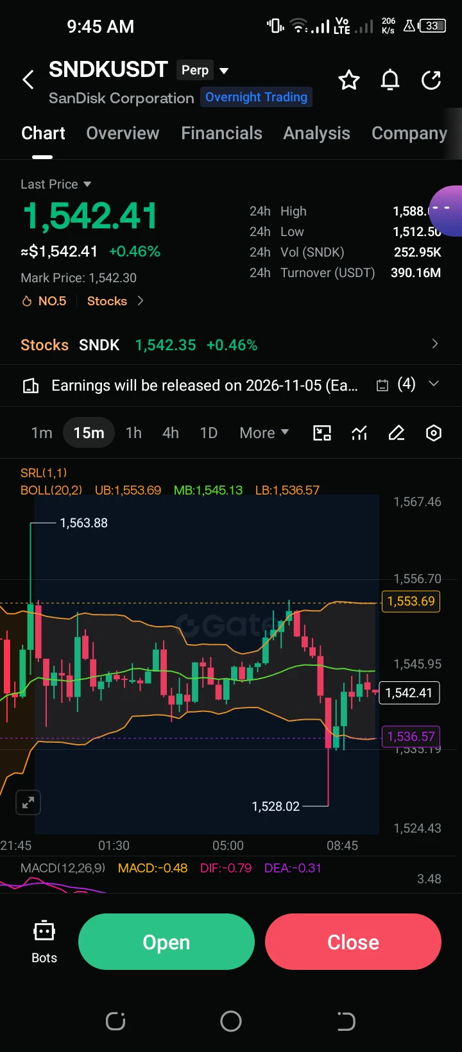Tap the Overnight Trading badge
The image size is (462, 1052).
point(256,97)
